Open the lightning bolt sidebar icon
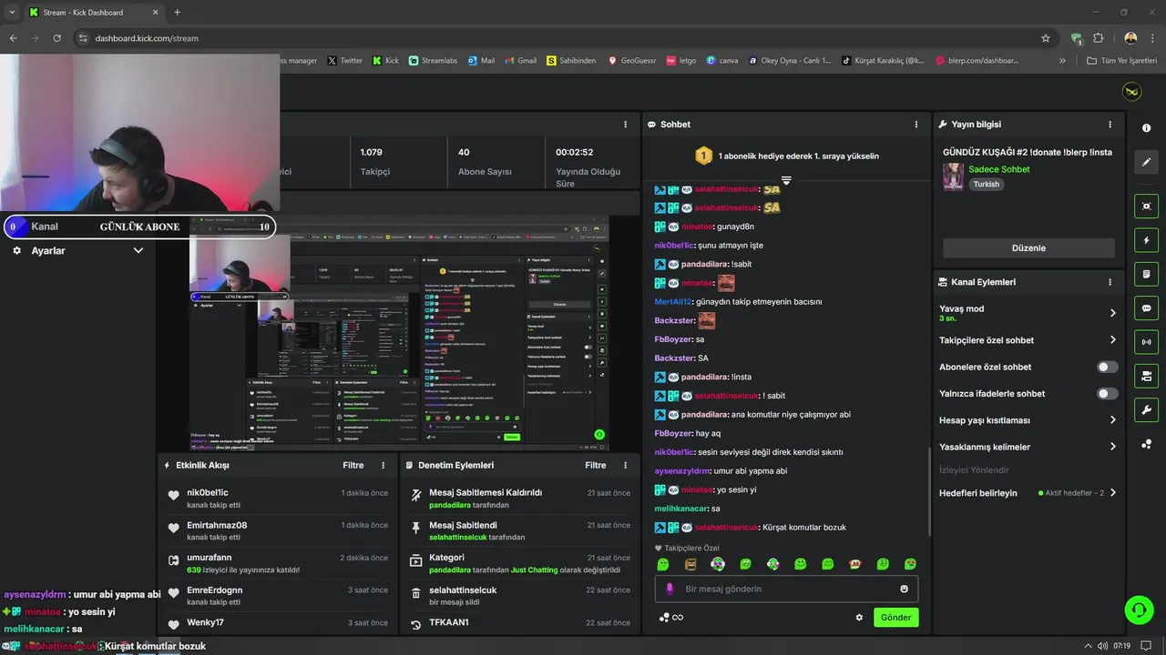The height and width of the screenshot is (655, 1166). click(1146, 240)
